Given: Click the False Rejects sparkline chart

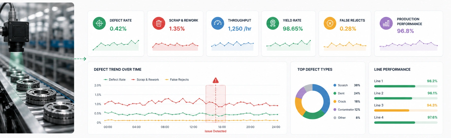Looking at the screenshot, I should [x=345, y=46].
